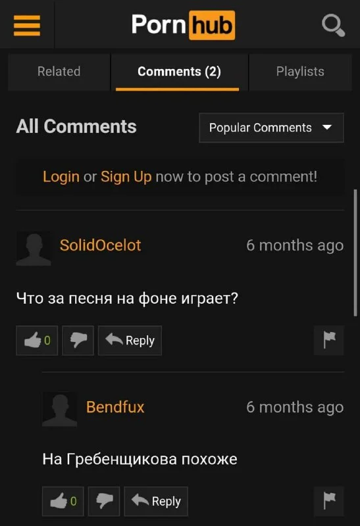Like Bendfux's comment with thumbs up
360x526 pixels.
pos(63,501)
